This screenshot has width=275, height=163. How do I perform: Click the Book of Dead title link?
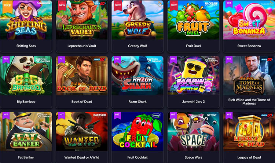tap(82, 102)
